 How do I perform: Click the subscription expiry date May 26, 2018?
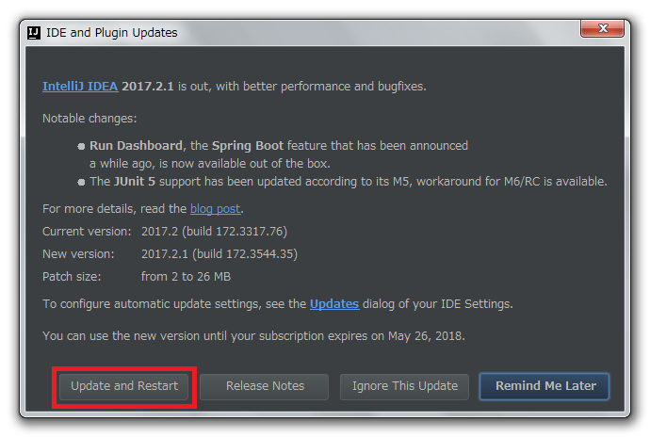pyautogui.click(x=425, y=336)
